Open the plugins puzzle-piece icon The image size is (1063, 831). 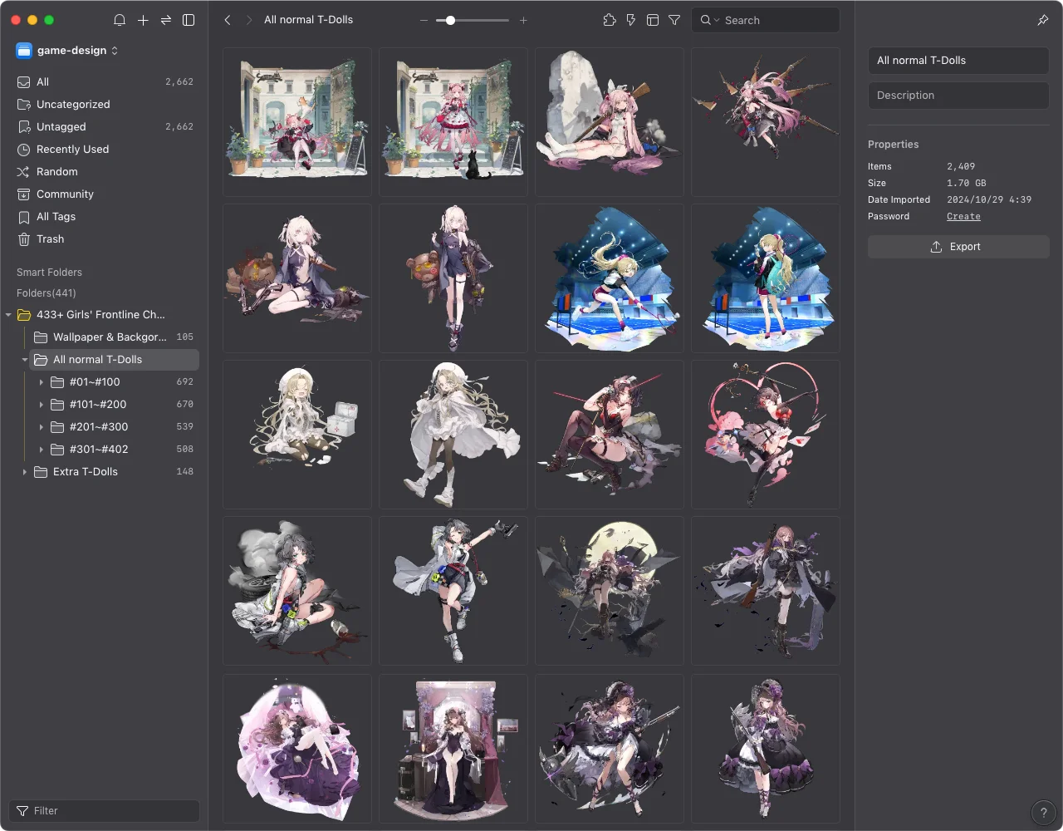[x=610, y=20]
